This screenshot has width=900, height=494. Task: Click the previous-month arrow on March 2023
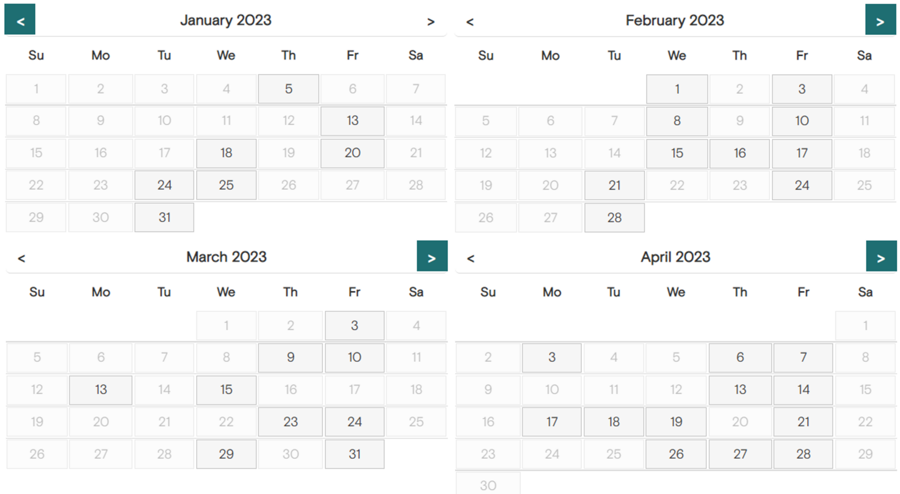click(21, 258)
